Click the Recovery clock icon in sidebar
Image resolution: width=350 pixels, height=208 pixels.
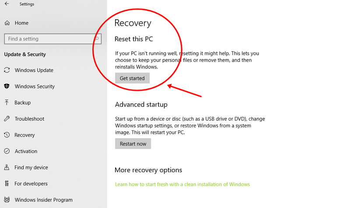pos(7,135)
